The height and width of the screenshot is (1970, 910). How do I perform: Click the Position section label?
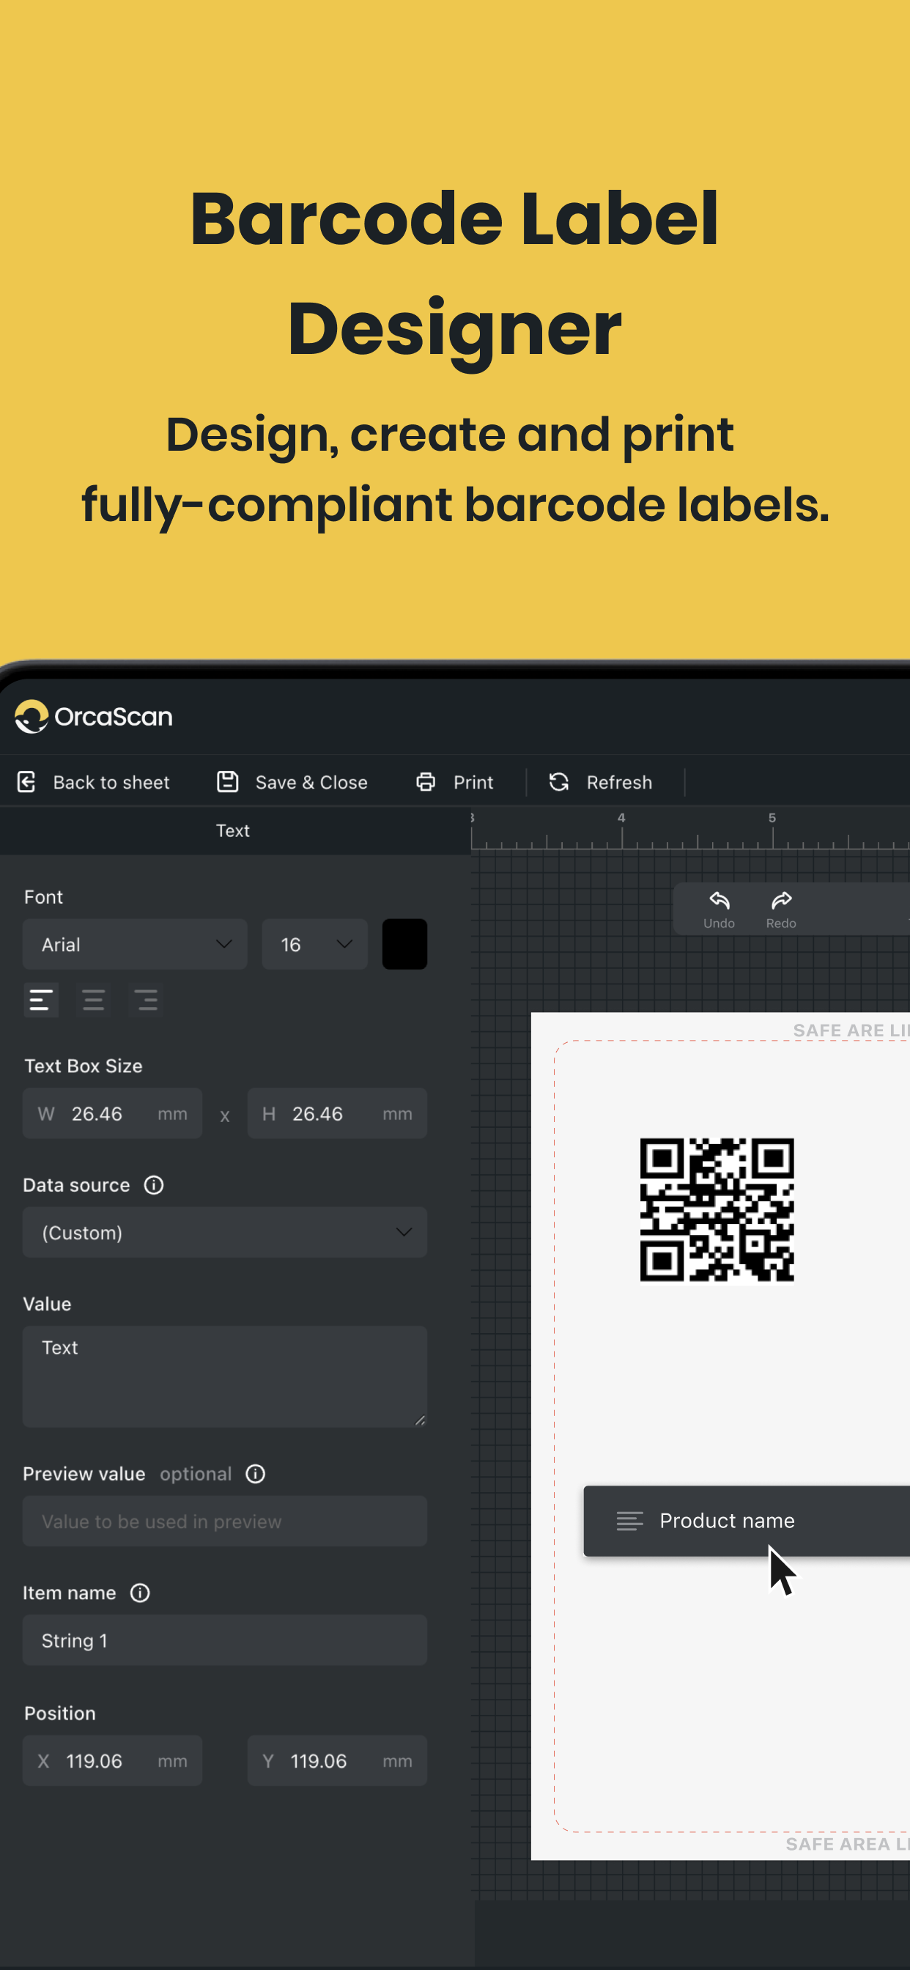59,1713
